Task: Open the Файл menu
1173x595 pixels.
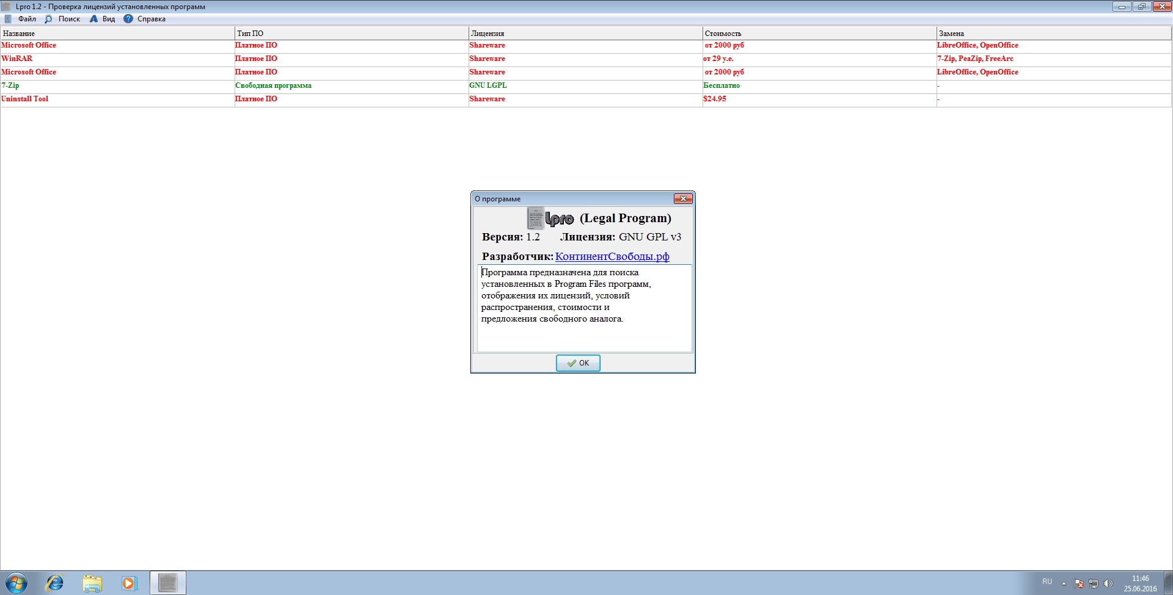Action: tap(27, 19)
